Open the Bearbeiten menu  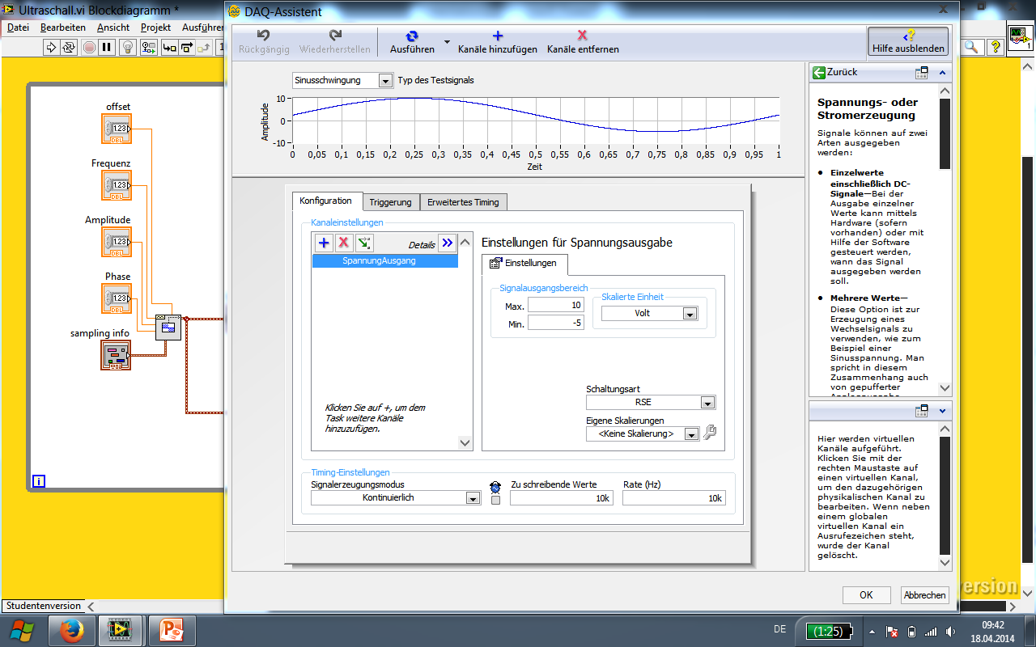63,27
